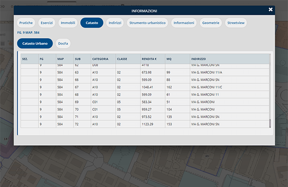The width and height of the screenshot is (288, 187).
Task: Click the FG column header
Action: [x=47, y=59]
